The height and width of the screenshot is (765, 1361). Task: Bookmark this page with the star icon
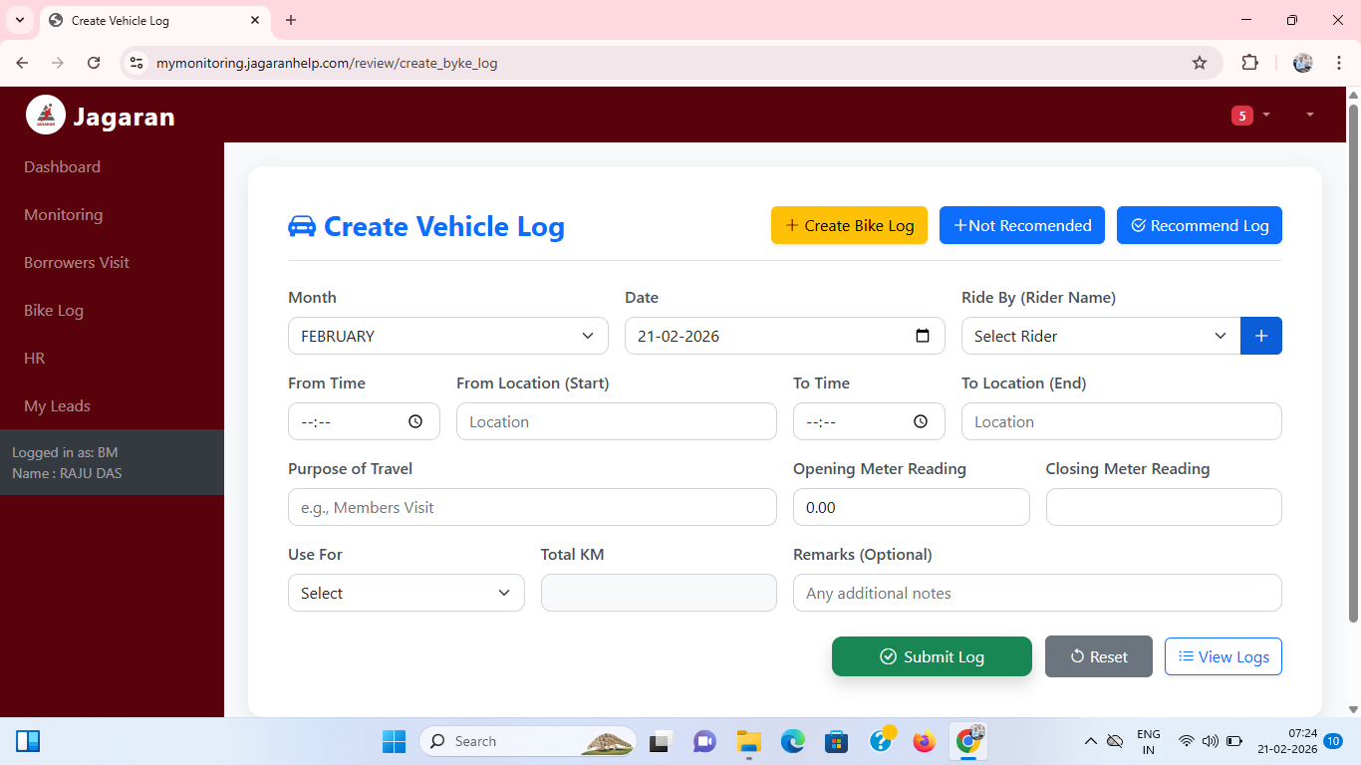[x=1200, y=63]
